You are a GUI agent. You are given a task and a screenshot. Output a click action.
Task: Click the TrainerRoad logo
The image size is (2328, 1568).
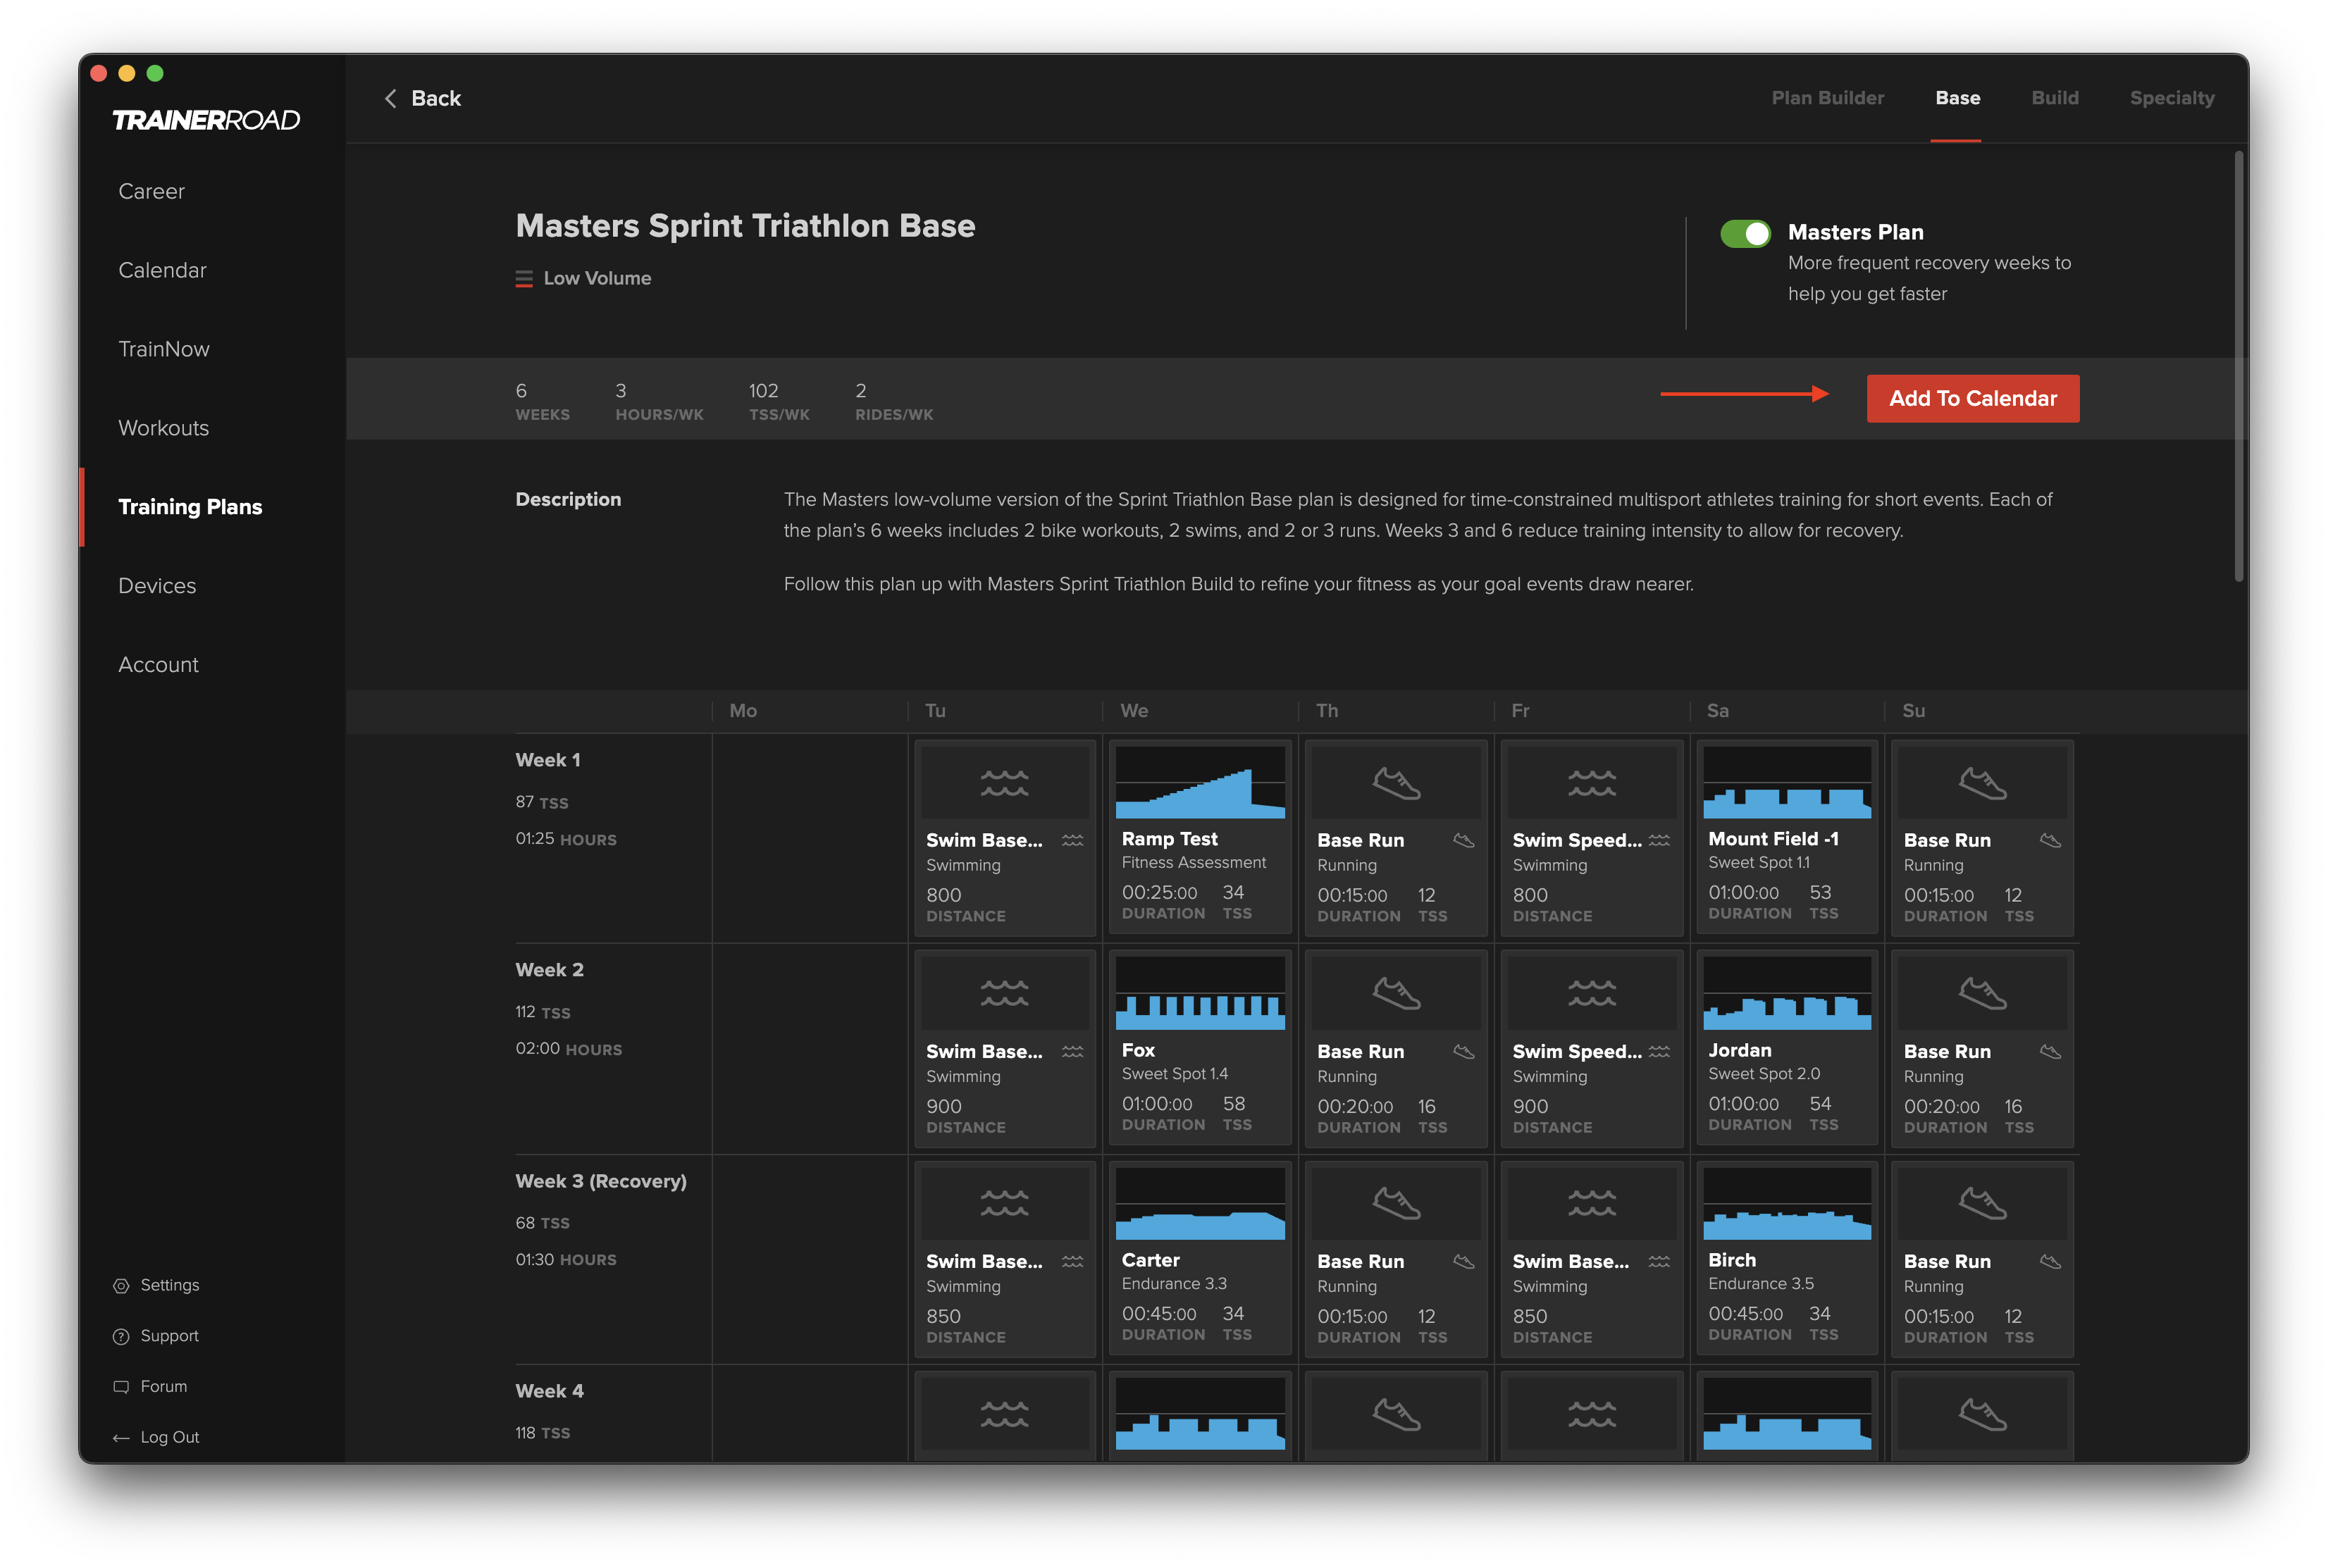206,120
